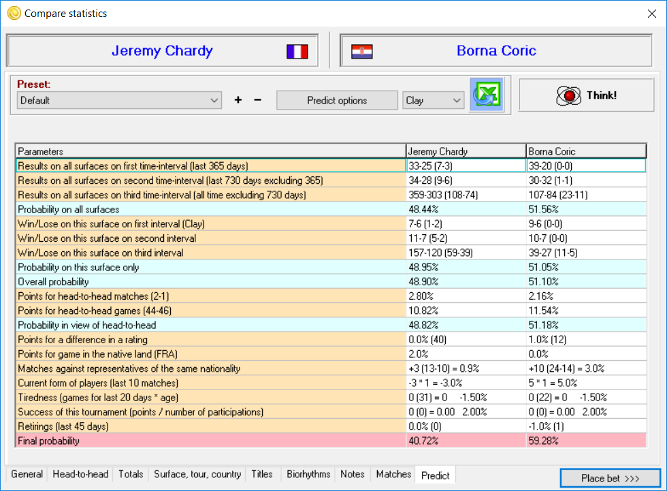Click the French flag icon
The image size is (667, 491).
(297, 52)
